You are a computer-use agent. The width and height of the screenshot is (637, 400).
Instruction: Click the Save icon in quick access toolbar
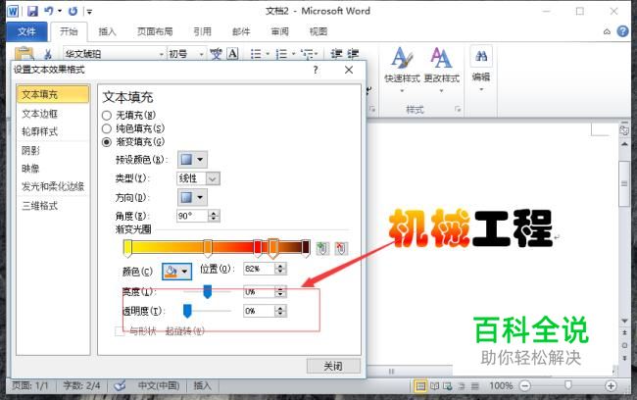(x=32, y=11)
